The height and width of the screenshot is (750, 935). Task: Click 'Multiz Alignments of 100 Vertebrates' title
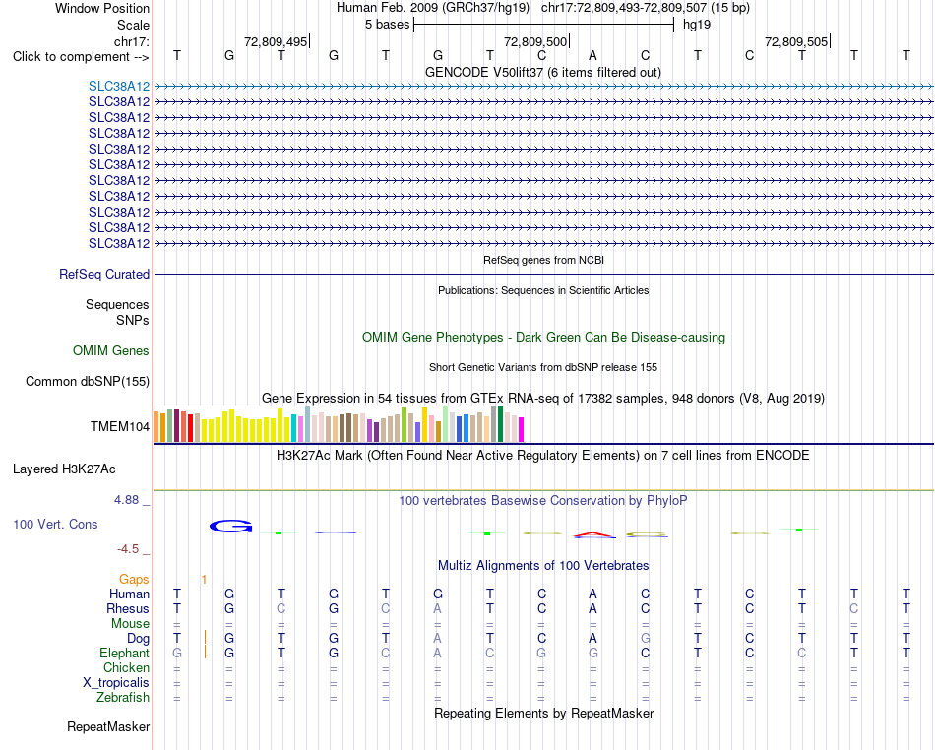(x=543, y=565)
